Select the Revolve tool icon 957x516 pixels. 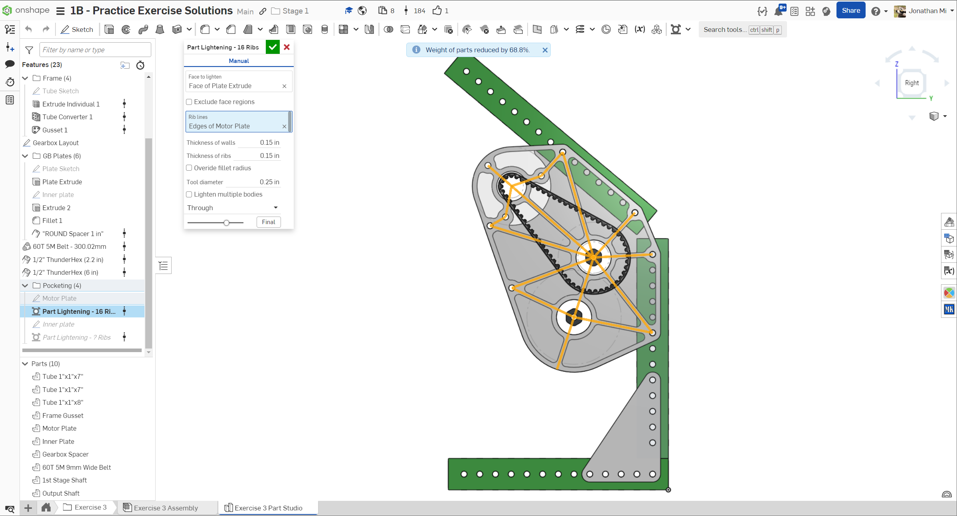coord(126,30)
